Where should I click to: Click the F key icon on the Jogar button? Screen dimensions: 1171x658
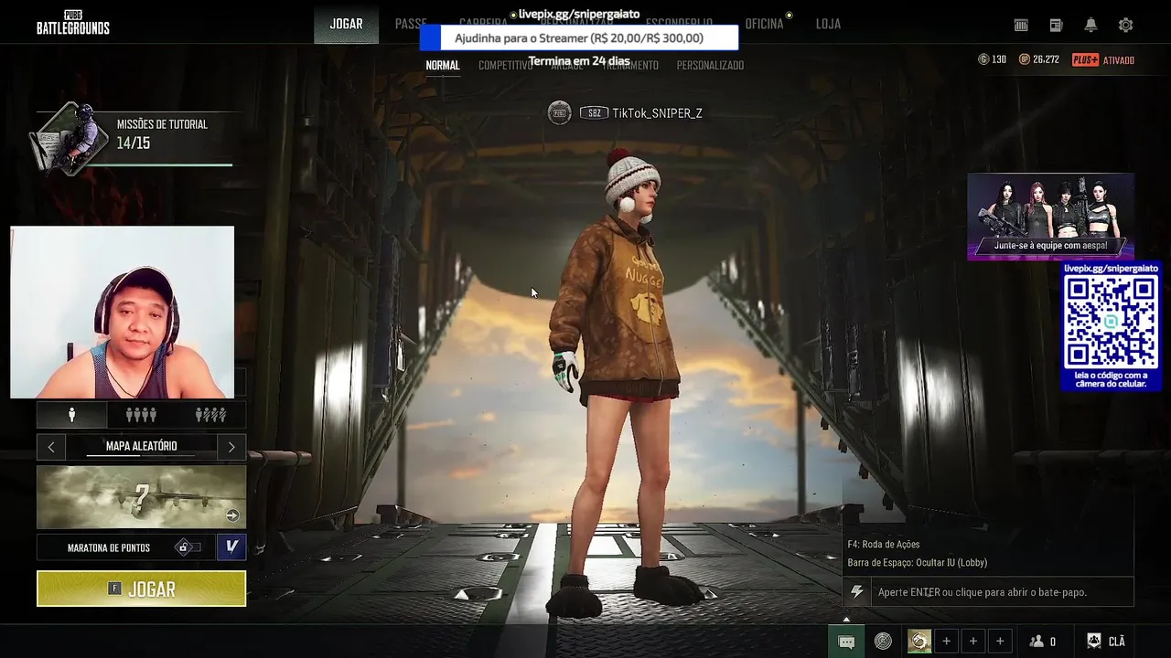[x=114, y=589]
